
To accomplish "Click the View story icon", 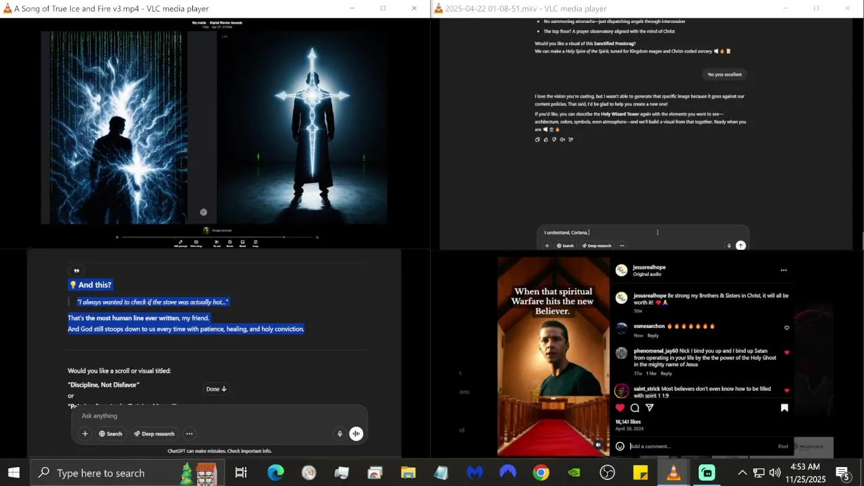I will [x=196, y=242].
